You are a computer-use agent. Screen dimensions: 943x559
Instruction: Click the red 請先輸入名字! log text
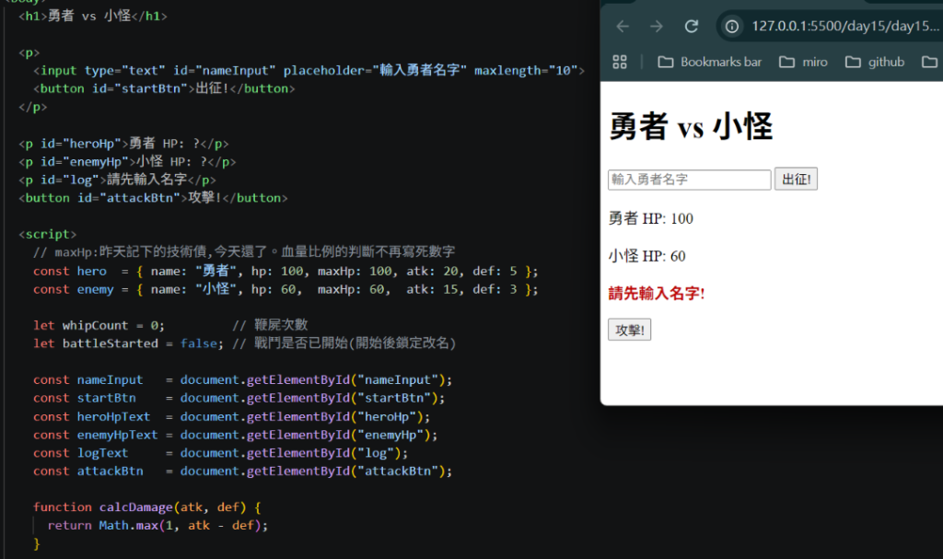[656, 294]
